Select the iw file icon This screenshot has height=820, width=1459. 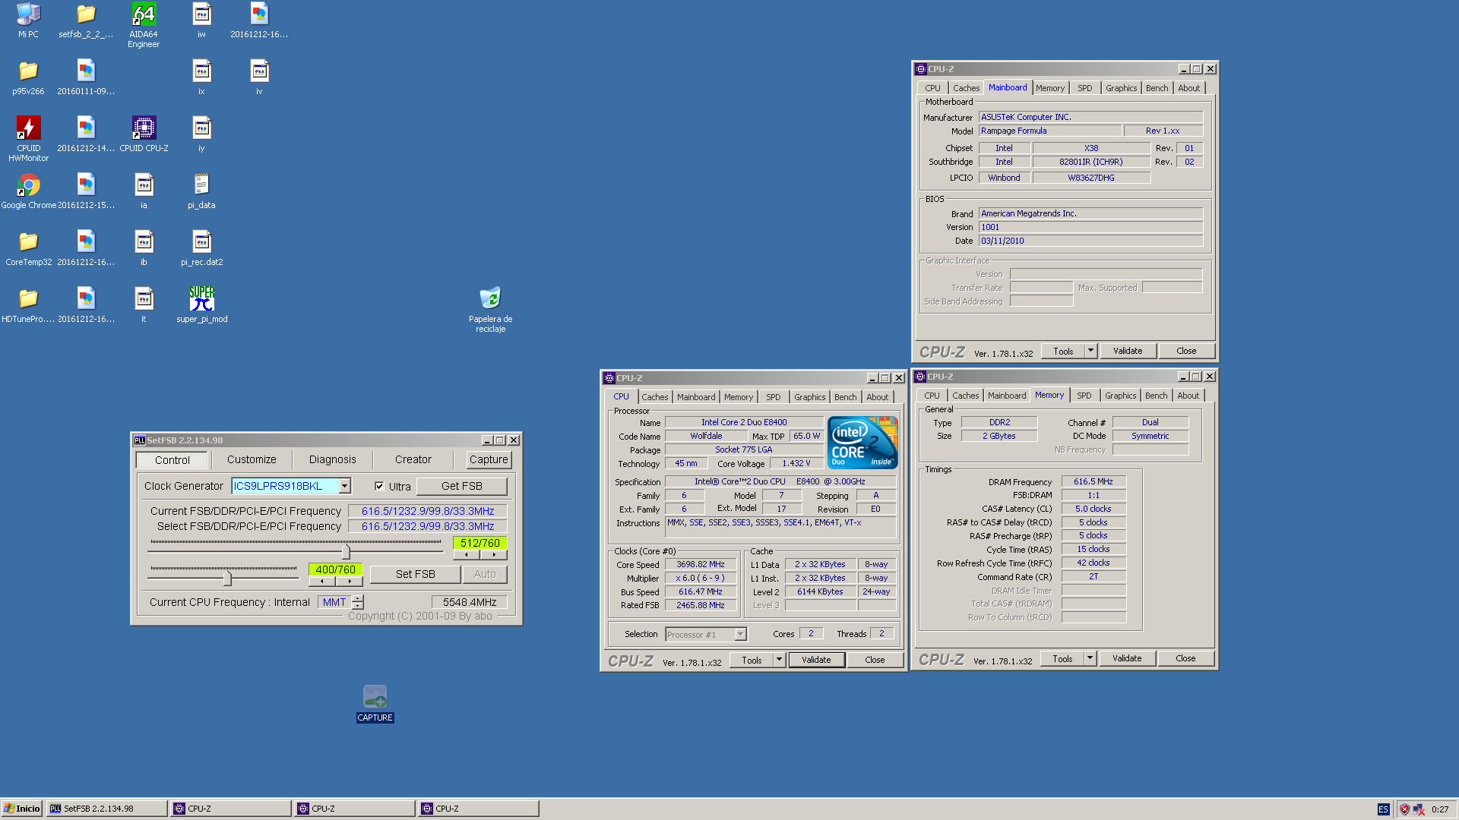coord(201,20)
